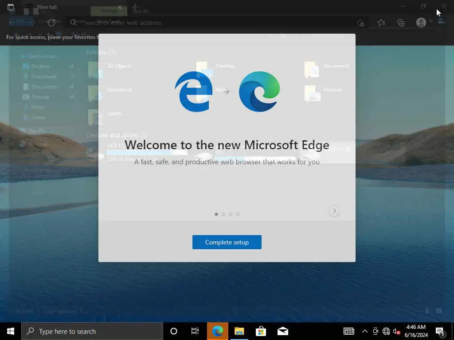The image size is (454, 340).
Task: Select the first carousel page dot
Action: coord(216,214)
